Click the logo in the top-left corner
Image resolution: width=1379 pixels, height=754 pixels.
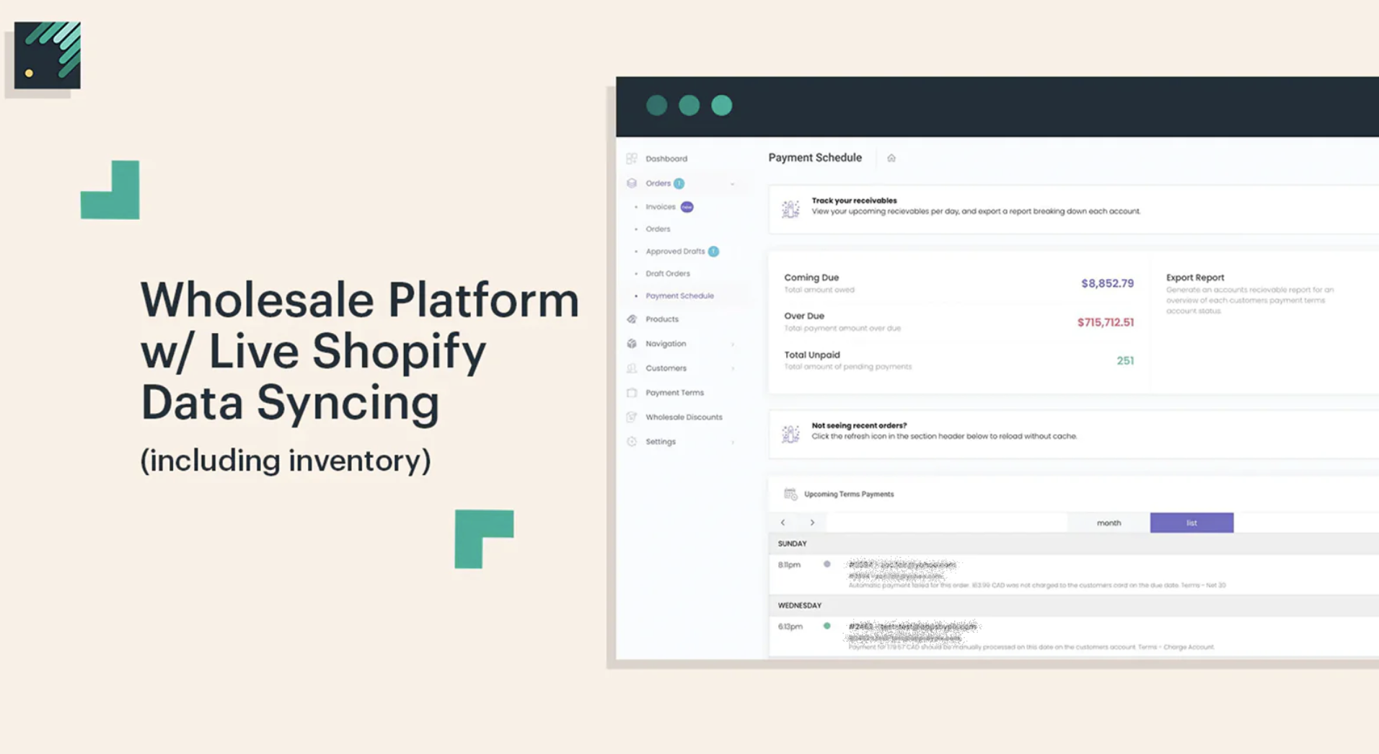[48, 56]
